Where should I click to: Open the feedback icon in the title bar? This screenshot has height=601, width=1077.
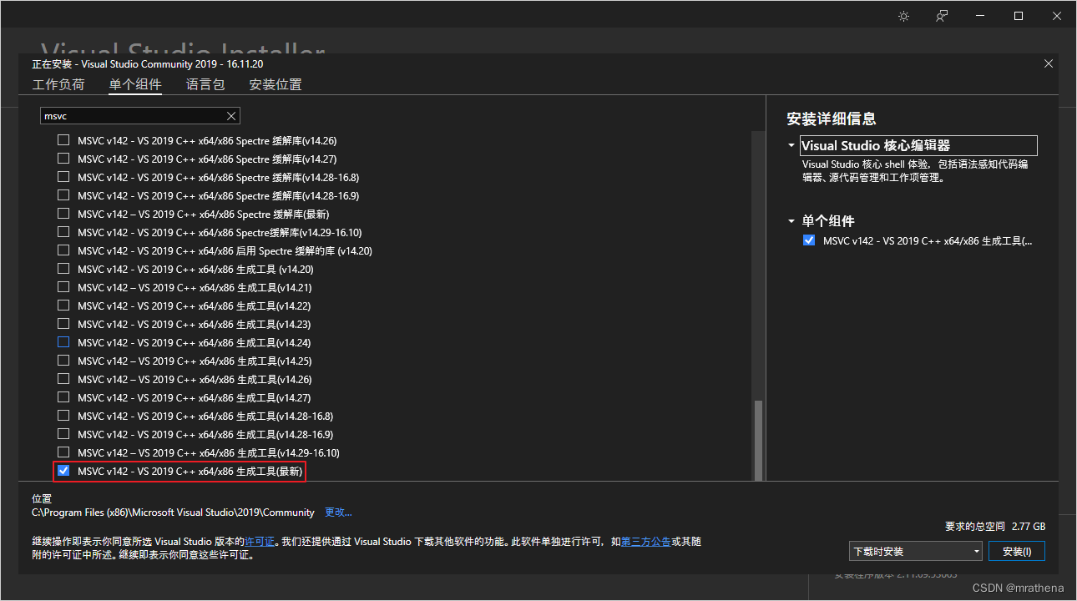point(942,16)
